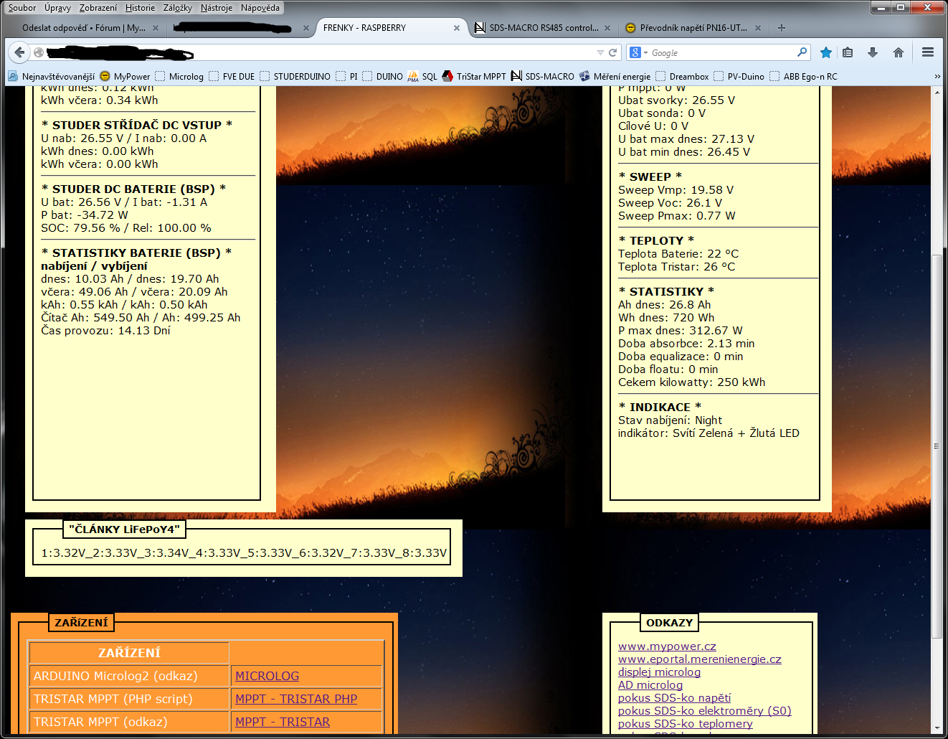Open the PV-Duino bookmark

[x=739, y=76]
